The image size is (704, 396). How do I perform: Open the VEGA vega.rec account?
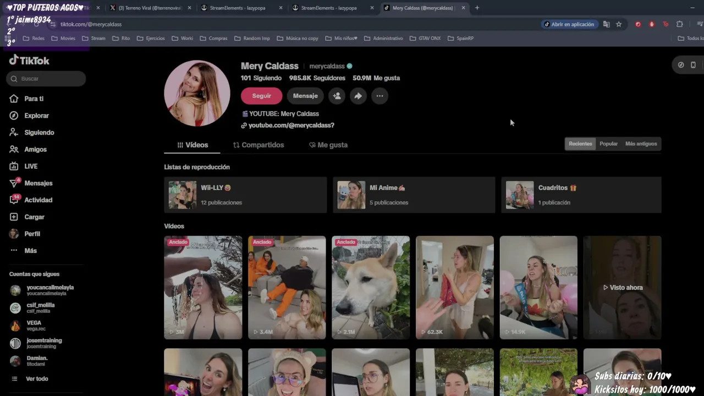pyautogui.click(x=29, y=326)
